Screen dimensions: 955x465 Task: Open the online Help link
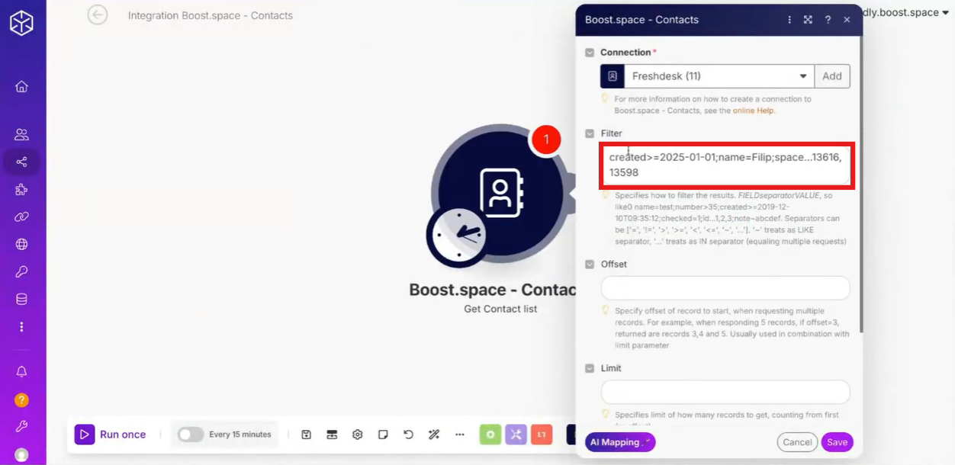pyautogui.click(x=754, y=111)
